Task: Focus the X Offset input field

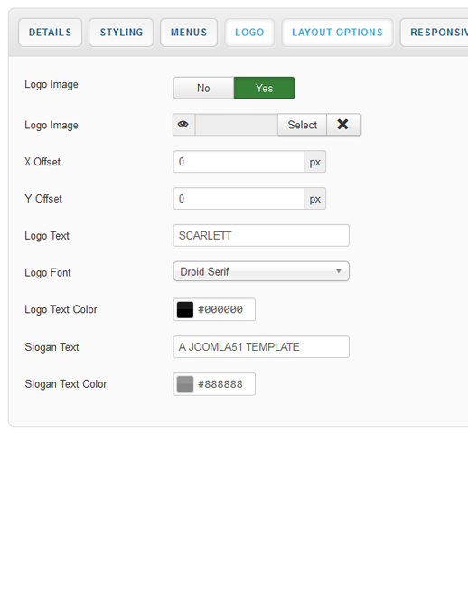Action: coord(239,162)
